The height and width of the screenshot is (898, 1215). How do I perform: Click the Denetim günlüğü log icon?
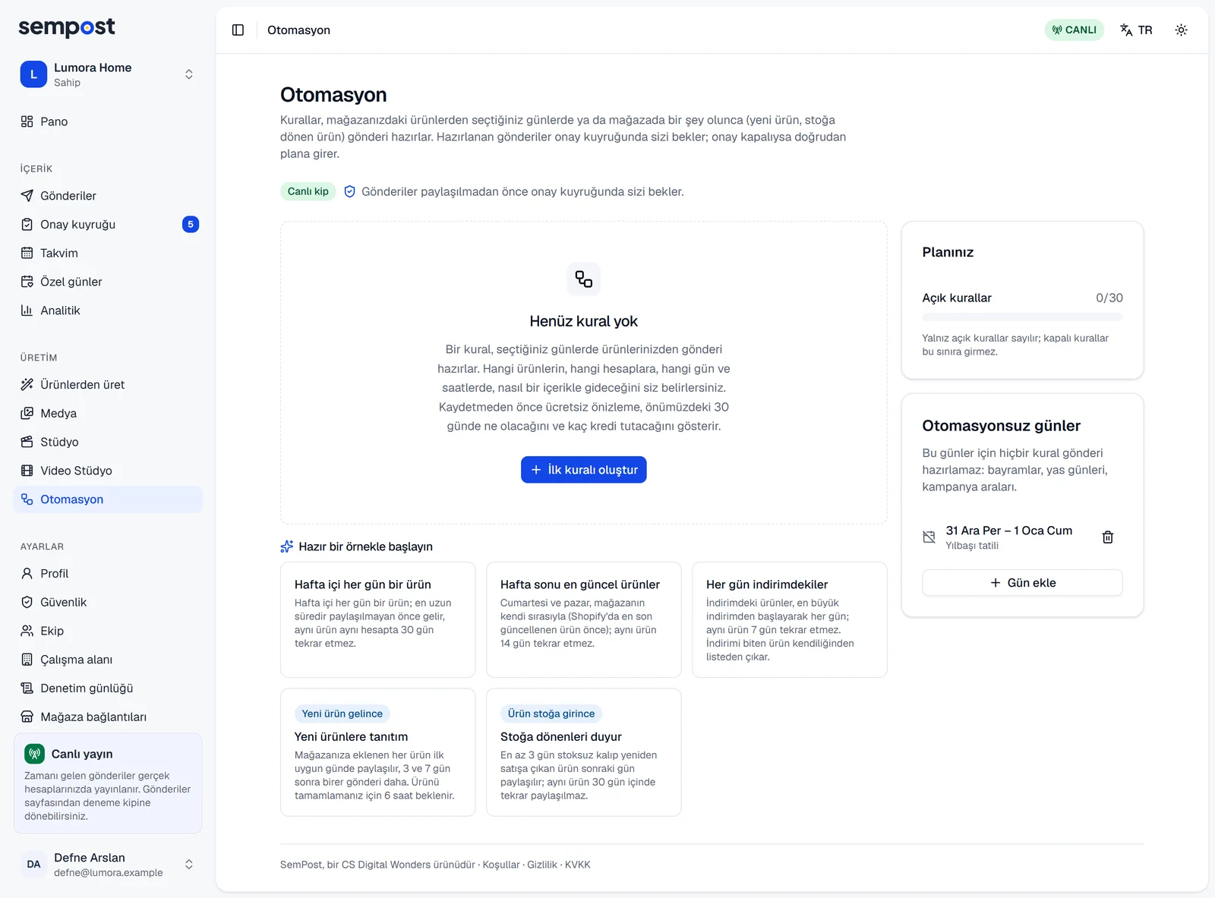click(x=27, y=688)
